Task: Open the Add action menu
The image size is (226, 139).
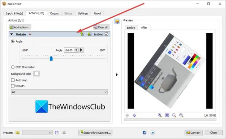Action: click(x=20, y=27)
